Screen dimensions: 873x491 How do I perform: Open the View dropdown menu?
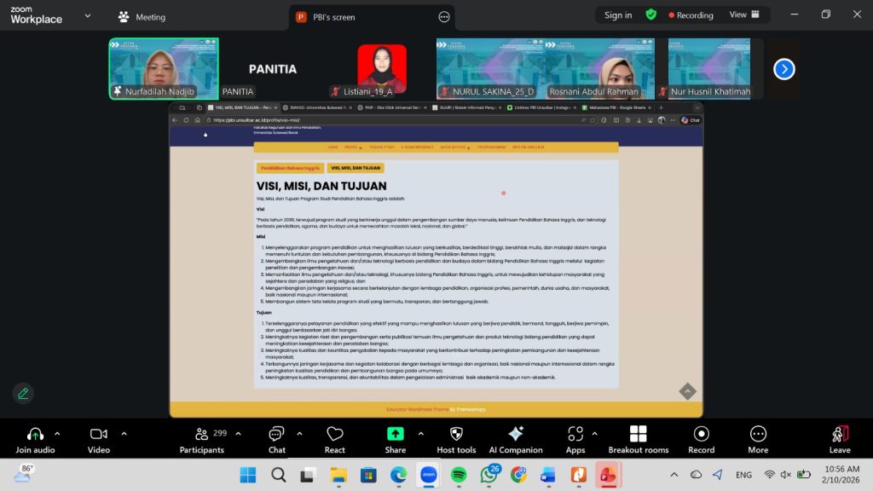click(743, 14)
